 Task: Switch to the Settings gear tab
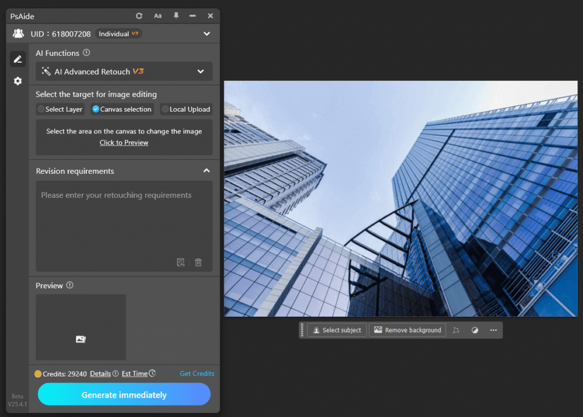[18, 81]
